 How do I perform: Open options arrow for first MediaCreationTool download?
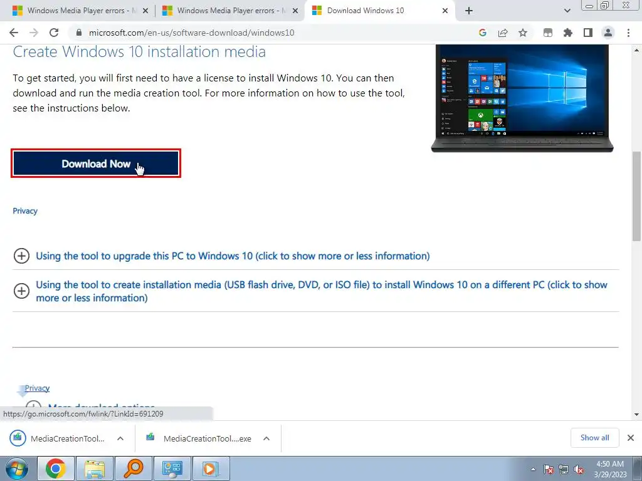tap(120, 438)
